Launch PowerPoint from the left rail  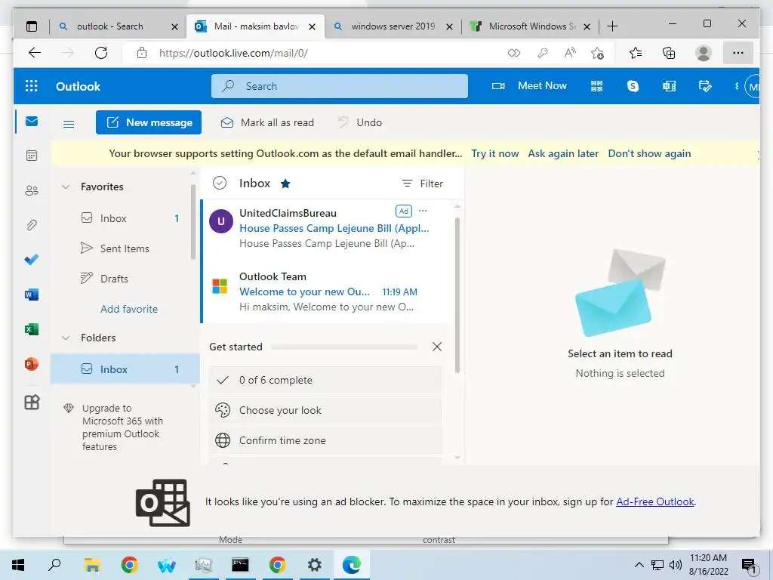(32, 364)
